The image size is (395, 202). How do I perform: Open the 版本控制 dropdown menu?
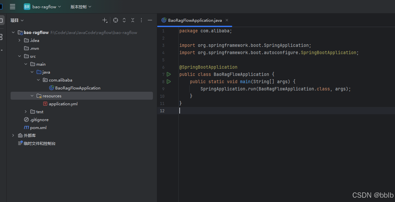pyautogui.click(x=81, y=7)
